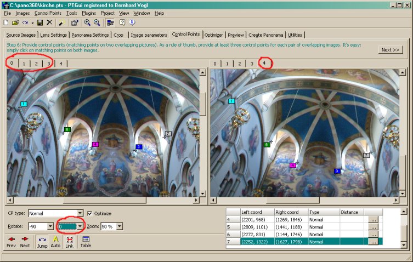Click the magenta control point 4 marker in left image
The height and width of the screenshot is (262, 413).
[x=95, y=144]
